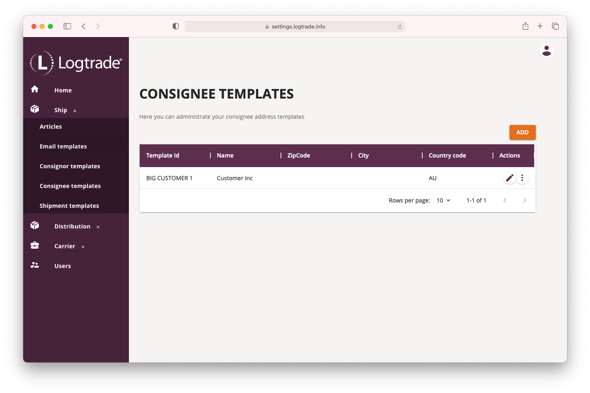This screenshot has height=393, width=590.
Task: Click the Carrier briefcase icon
Action: tap(35, 245)
